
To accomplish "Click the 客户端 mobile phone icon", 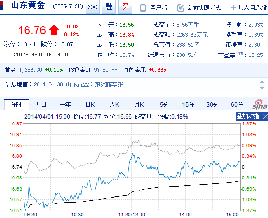I will [x=143, y=8].
